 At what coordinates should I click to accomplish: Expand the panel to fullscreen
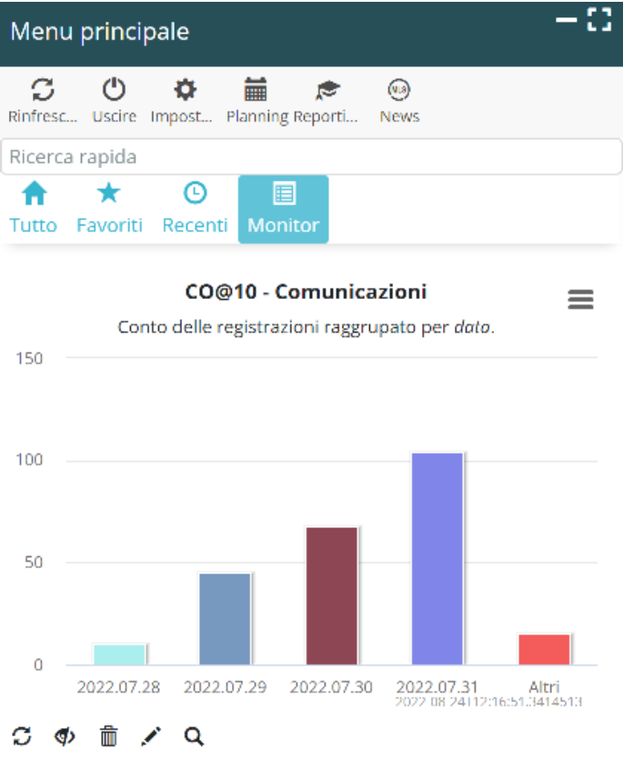point(598,20)
